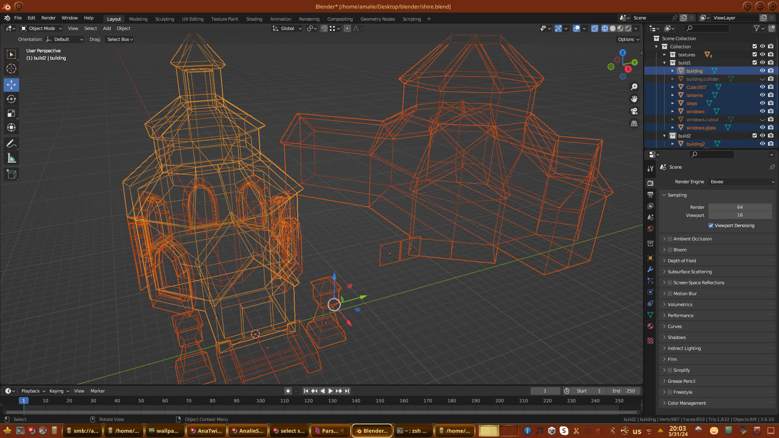Hide the lanterns object with eye icon
The width and height of the screenshot is (779, 438).
pyautogui.click(x=762, y=95)
